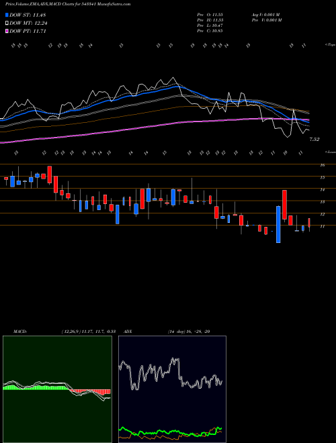The width and height of the screenshot is (336, 443).
Task: Click the MACD (12,26,9) values text
Action: click(x=89, y=332)
